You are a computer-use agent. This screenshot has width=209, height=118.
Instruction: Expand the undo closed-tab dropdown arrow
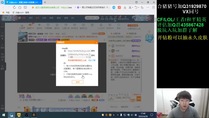(139, 8)
